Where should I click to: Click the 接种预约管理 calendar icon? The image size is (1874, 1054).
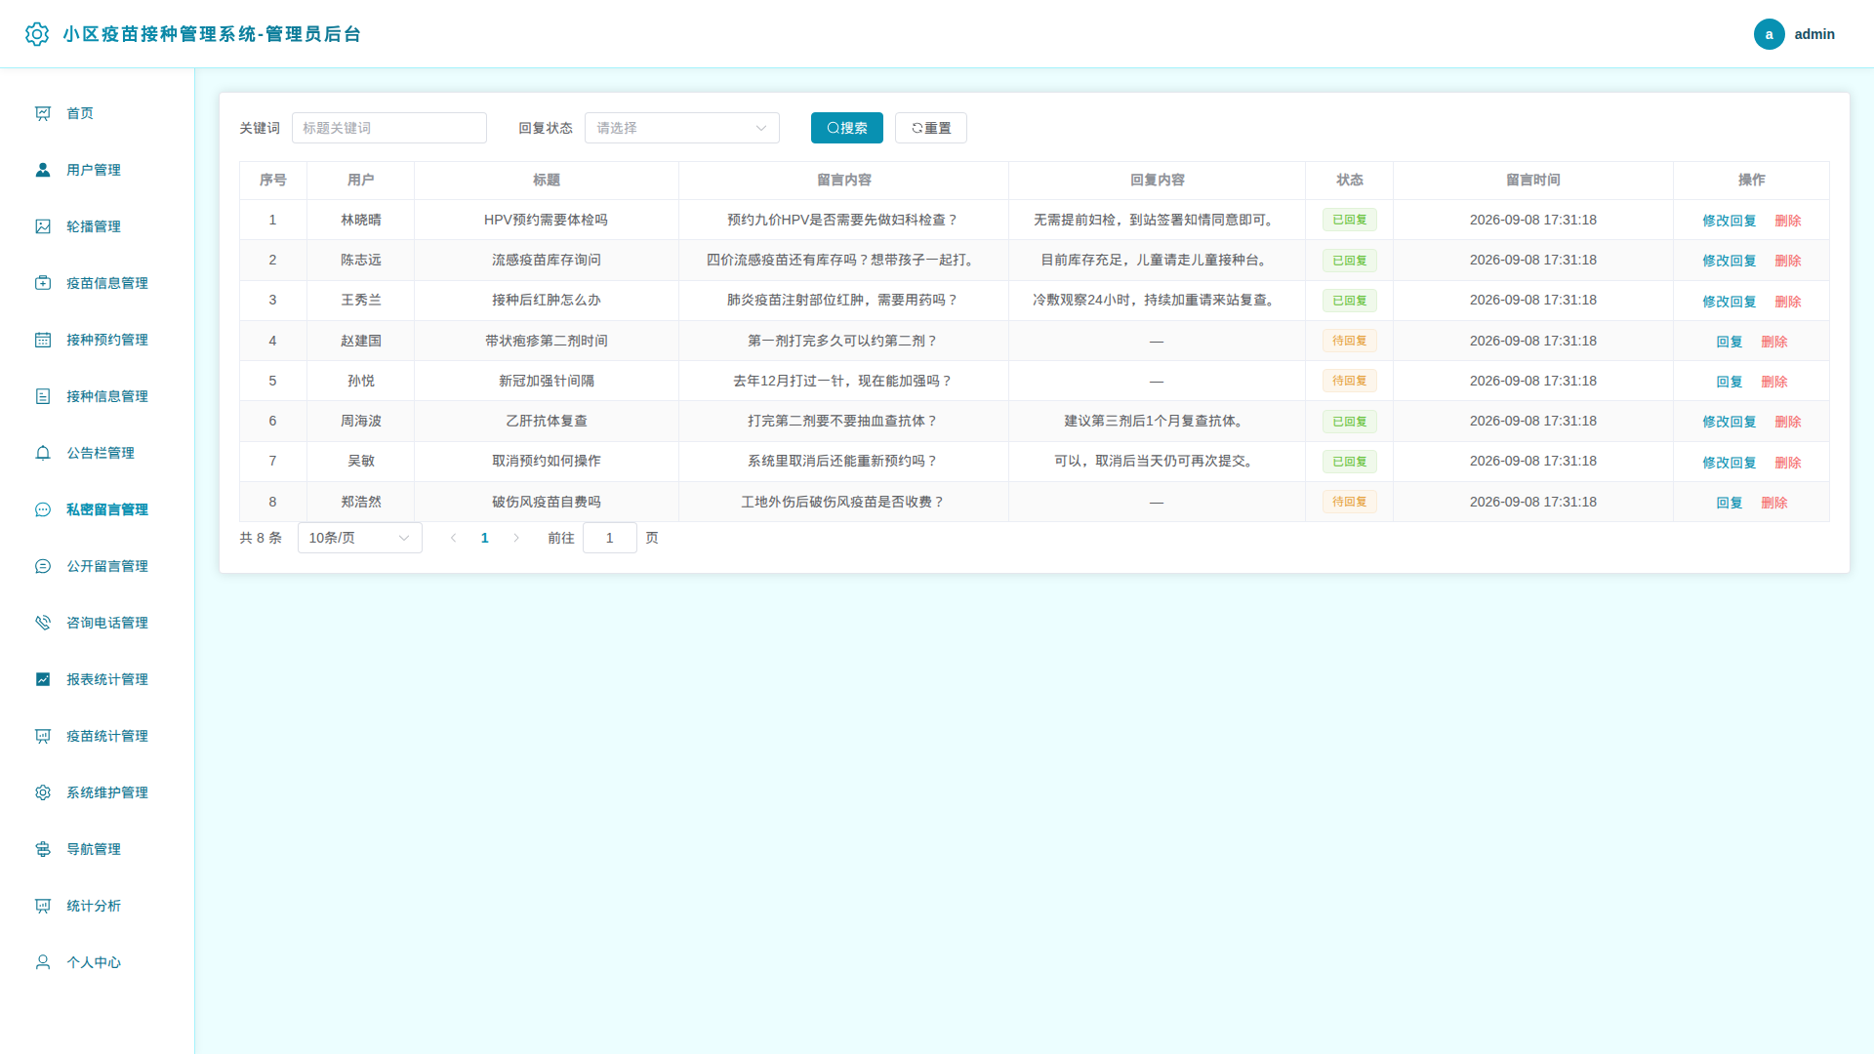click(x=43, y=340)
